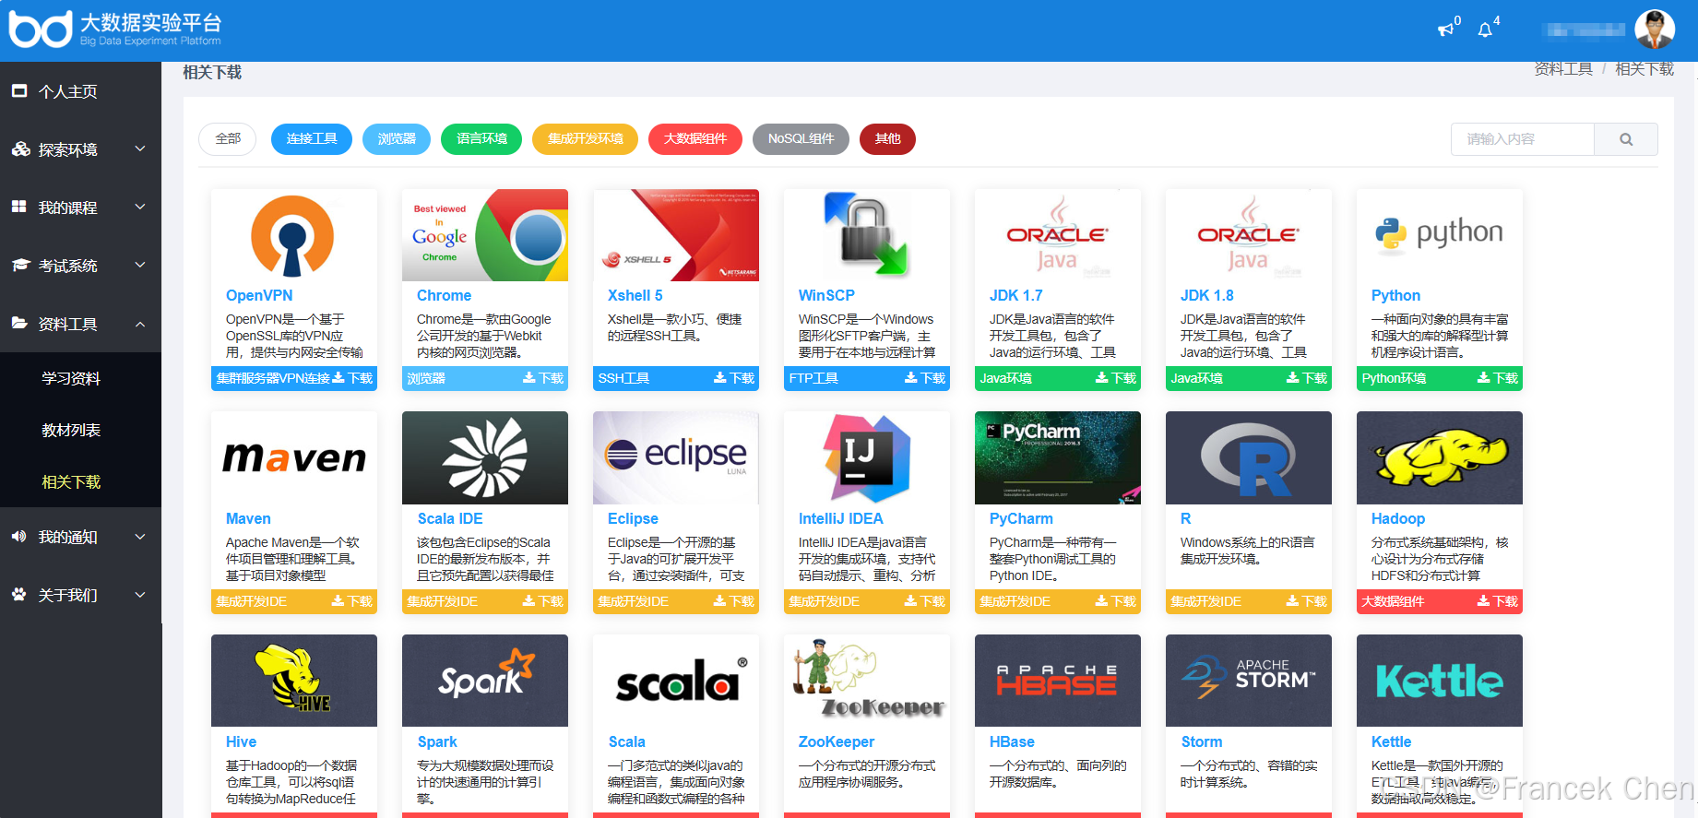
Task: Filter by 语言环境 category
Action: pyautogui.click(x=481, y=139)
